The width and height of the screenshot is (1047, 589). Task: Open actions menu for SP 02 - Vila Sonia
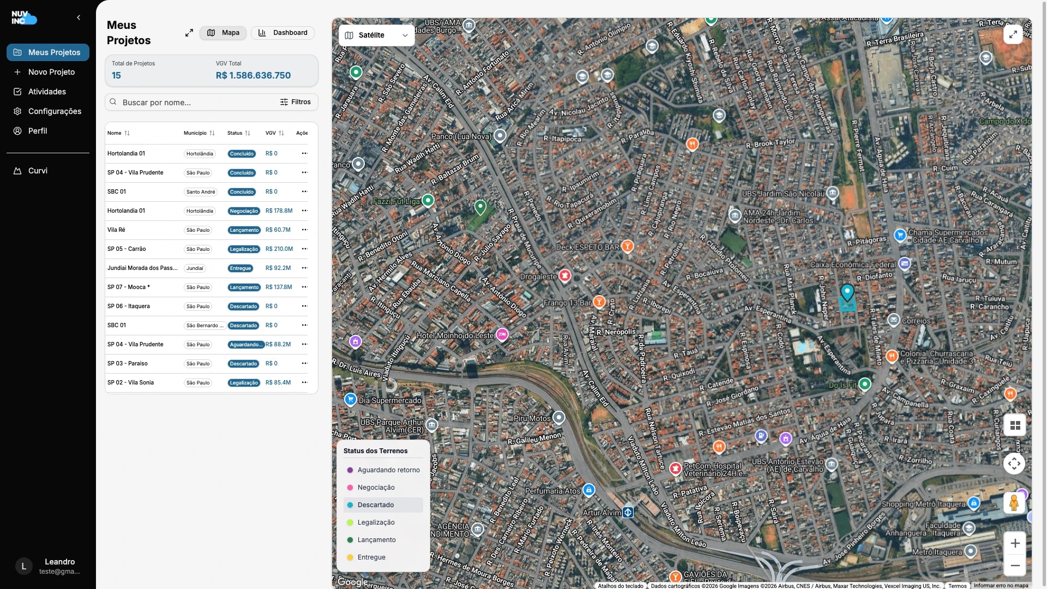click(x=304, y=382)
